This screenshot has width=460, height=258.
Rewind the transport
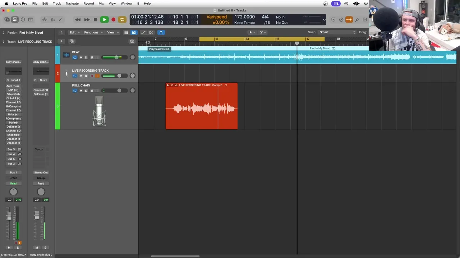click(x=78, y=20)
